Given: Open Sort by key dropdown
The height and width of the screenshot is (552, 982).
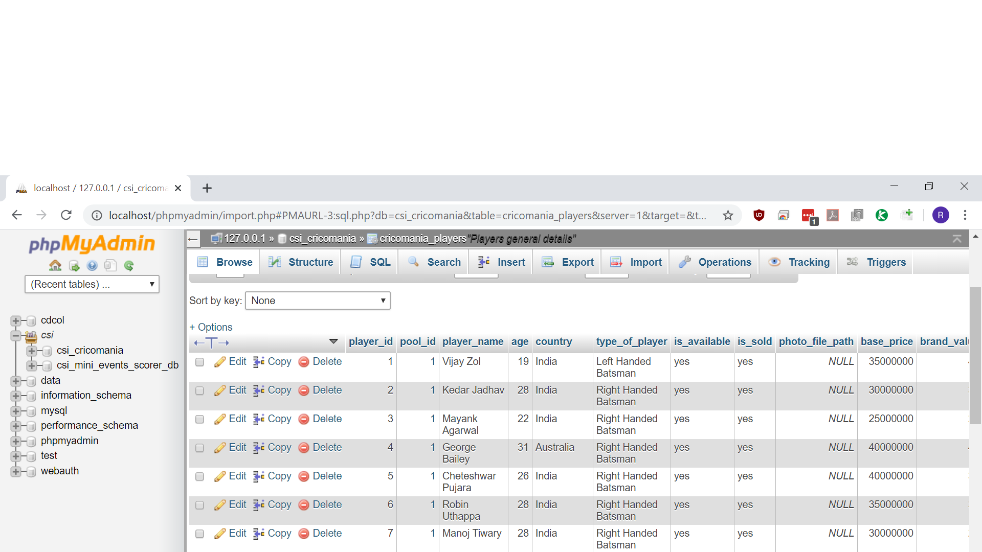Looking at the screenshot, I should coord(318,301).
